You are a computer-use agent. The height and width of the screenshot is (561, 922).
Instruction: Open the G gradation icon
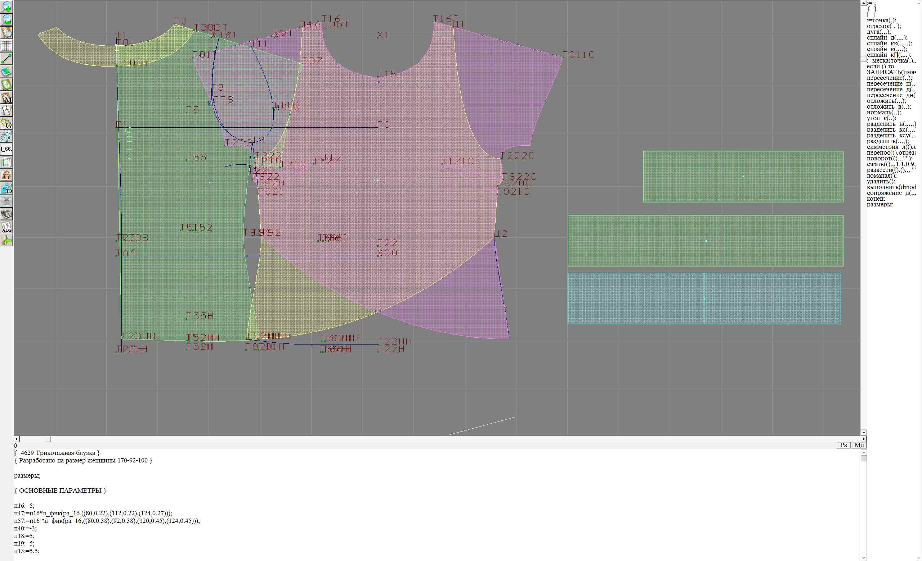point(7,124)
